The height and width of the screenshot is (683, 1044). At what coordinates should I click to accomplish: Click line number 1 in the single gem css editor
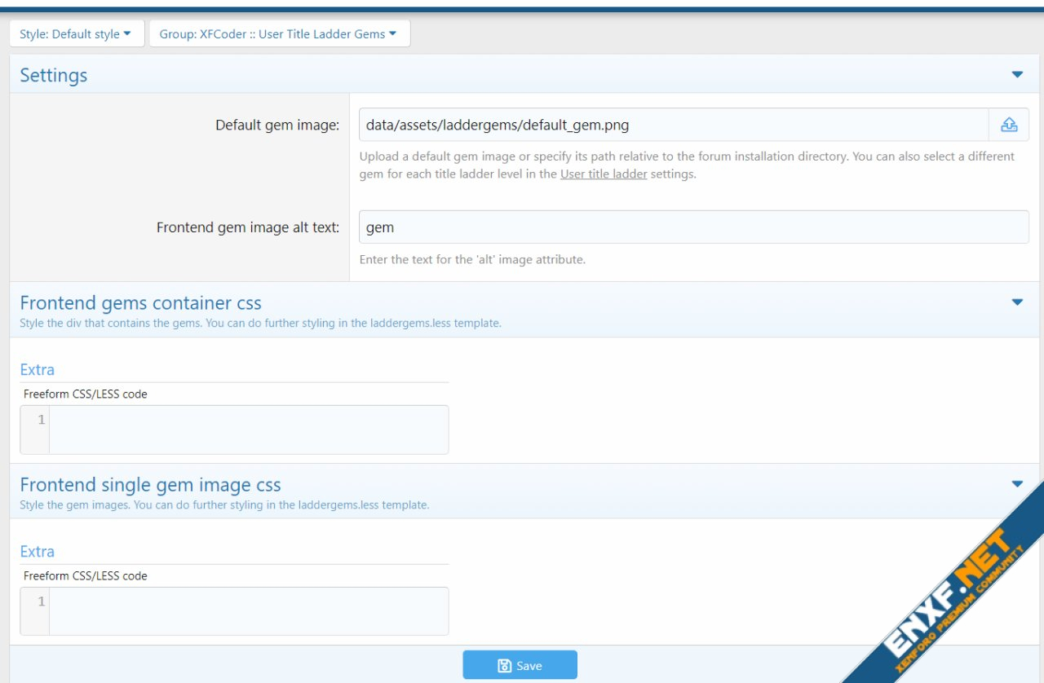coord(41,601)
